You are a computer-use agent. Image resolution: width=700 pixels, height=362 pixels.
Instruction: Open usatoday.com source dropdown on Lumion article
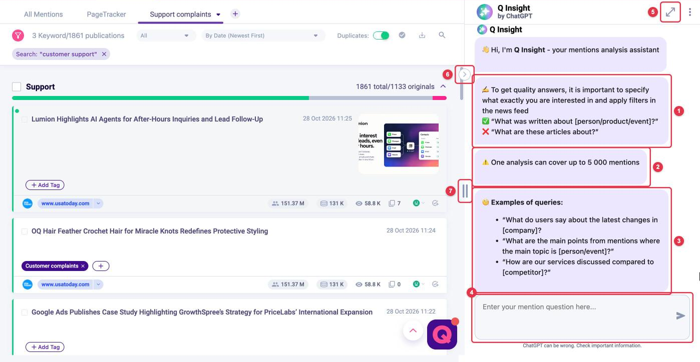[x=99, y=203]
